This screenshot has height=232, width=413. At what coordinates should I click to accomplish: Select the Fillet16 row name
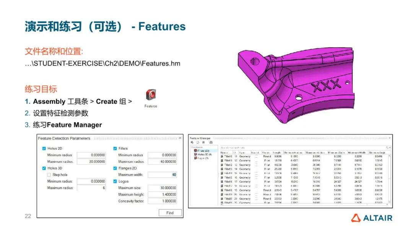point(228,182)
